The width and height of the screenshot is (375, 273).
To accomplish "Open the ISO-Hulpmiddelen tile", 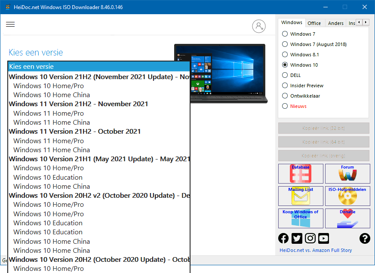I will click(347, 196).
